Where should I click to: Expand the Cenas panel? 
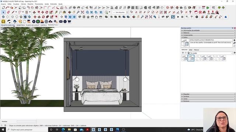(x=208, y=99)
